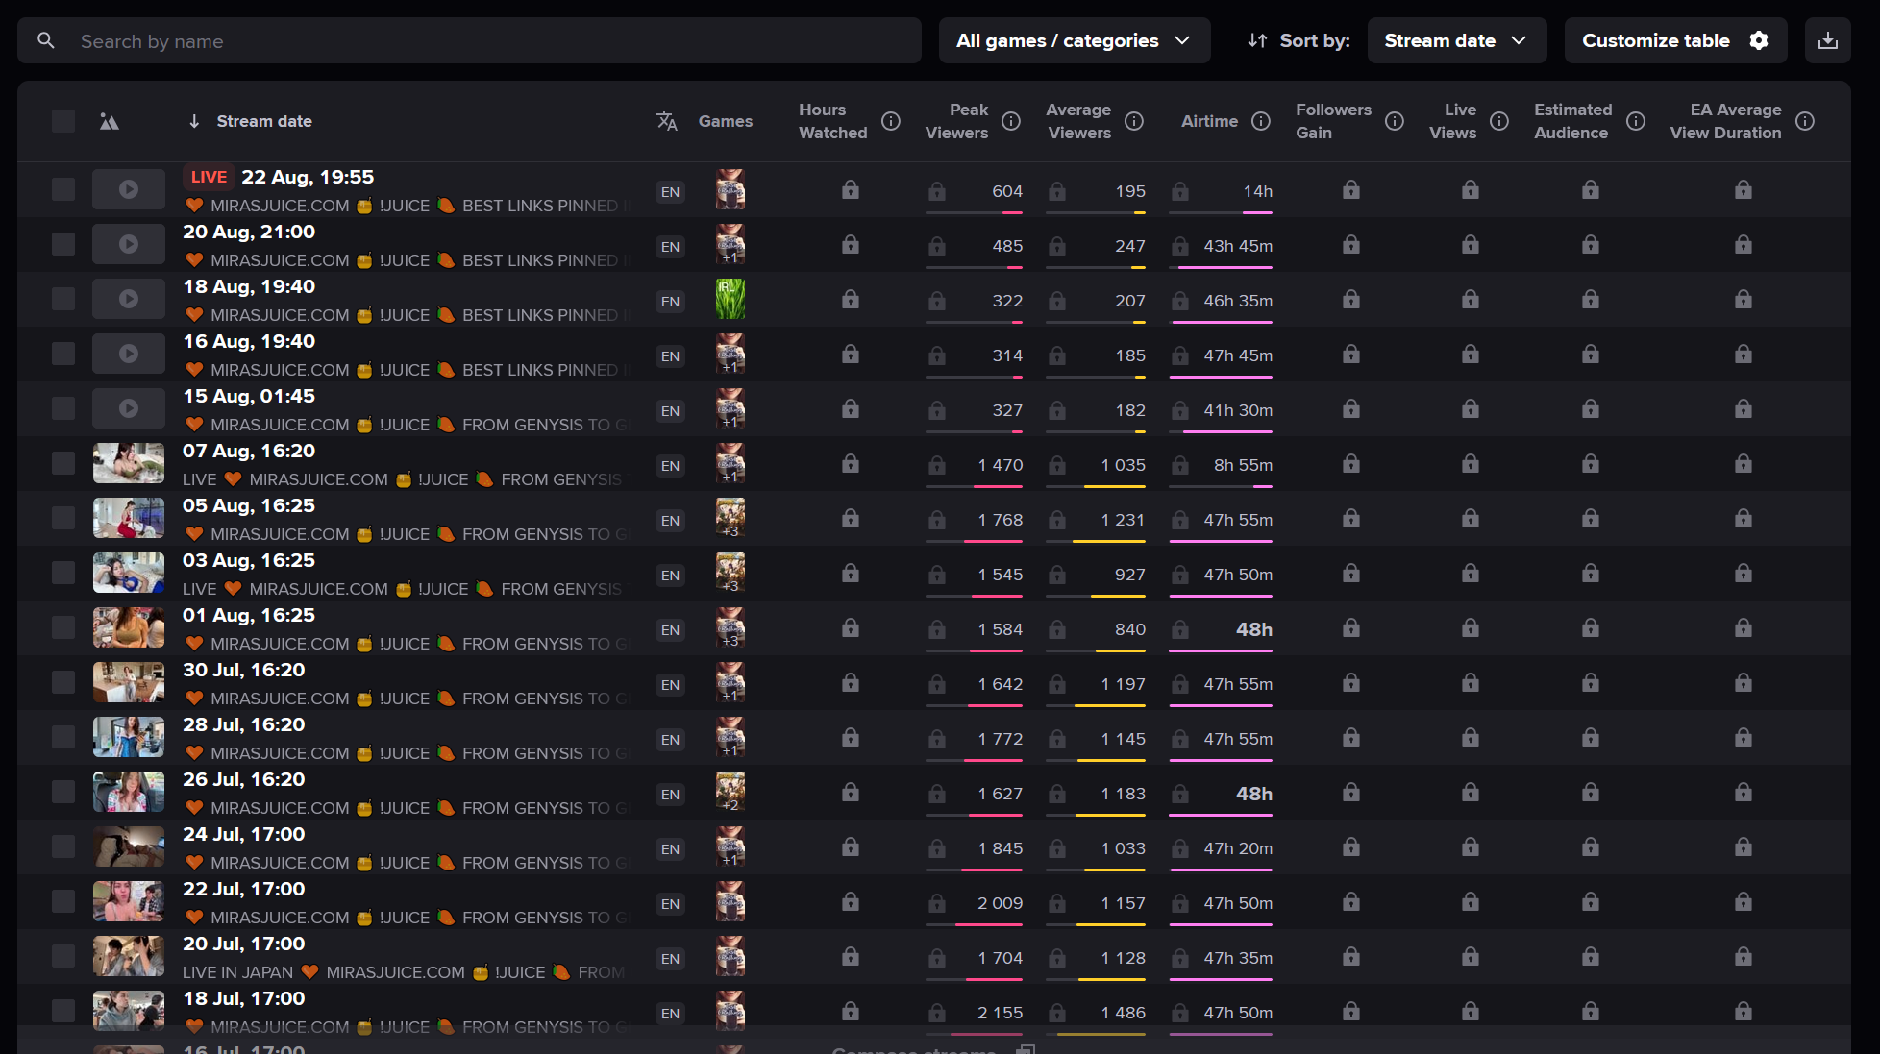Select the checkbox for 07 Aug stream

(63, 463)
